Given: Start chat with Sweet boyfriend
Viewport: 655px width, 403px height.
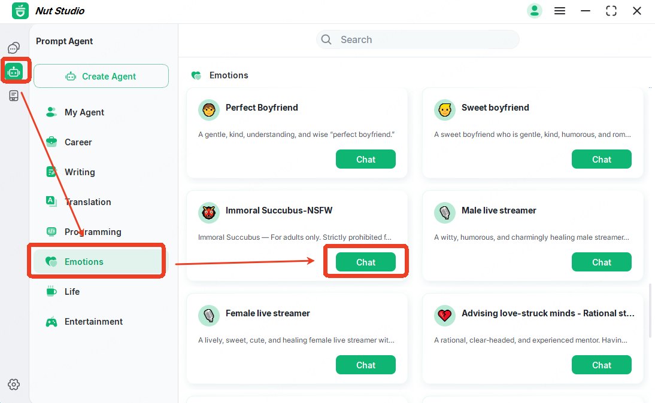Looking at the screenshot, I should click(x=601, y=159).
